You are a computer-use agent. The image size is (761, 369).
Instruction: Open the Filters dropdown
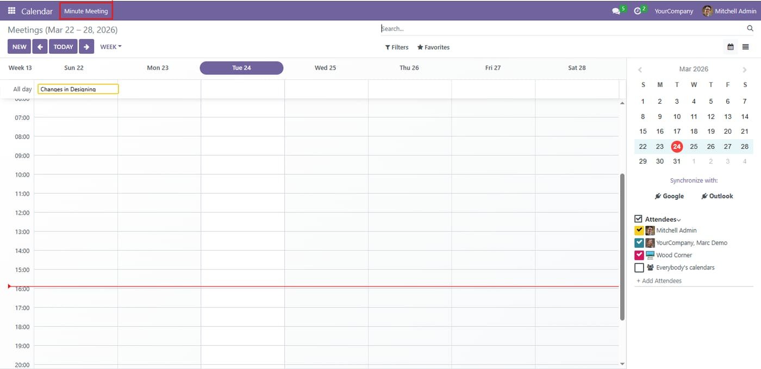397,47
